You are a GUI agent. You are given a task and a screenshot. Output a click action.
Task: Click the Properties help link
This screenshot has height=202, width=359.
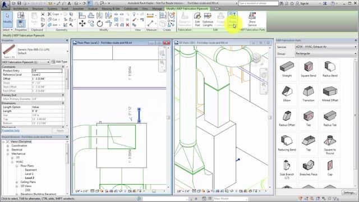(11, 131)
